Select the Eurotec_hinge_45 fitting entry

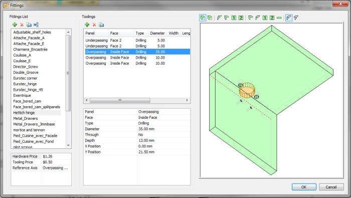(28, 90)
